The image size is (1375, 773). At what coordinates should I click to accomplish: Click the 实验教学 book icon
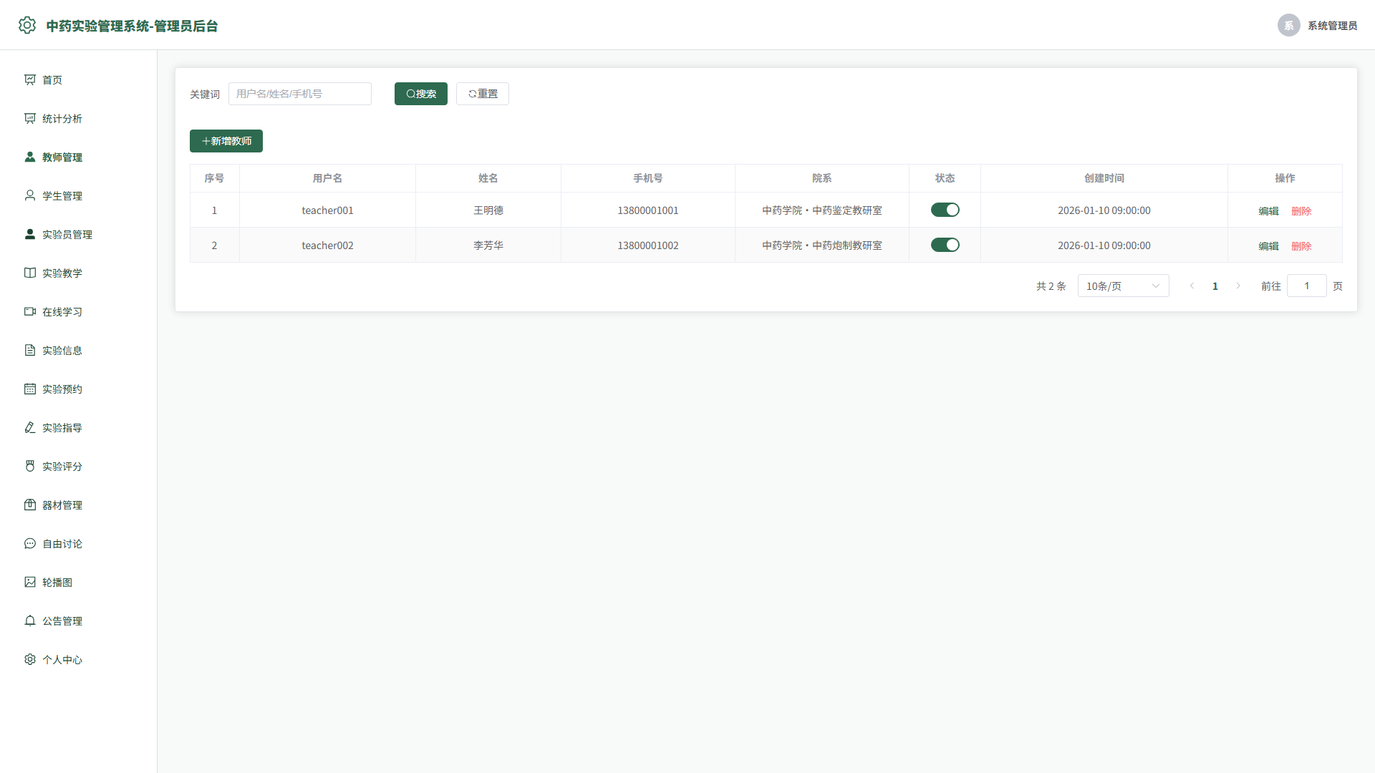point(30,273)
